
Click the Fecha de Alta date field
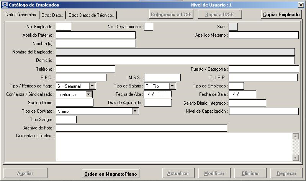[157, 94]
